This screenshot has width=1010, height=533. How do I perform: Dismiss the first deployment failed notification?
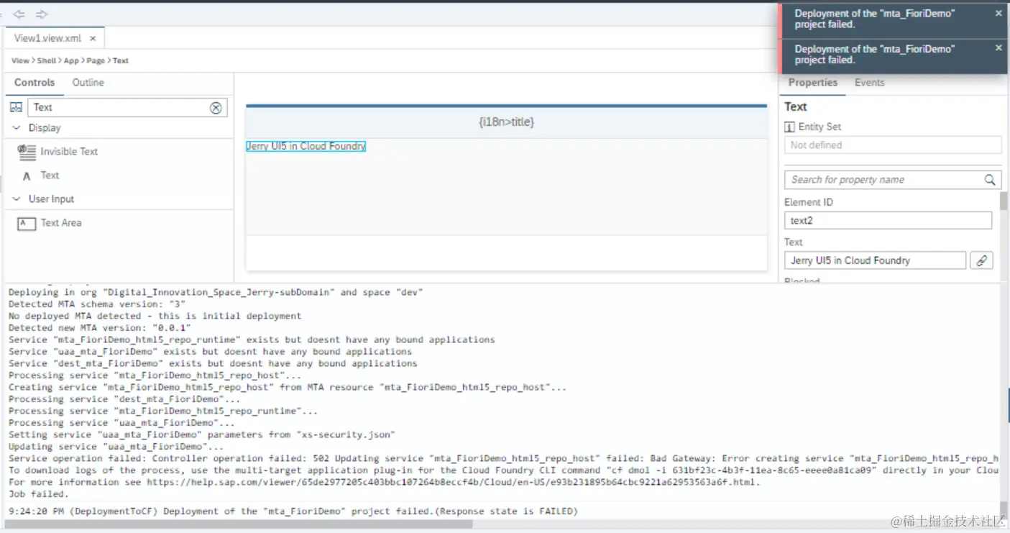click(998, 13)
